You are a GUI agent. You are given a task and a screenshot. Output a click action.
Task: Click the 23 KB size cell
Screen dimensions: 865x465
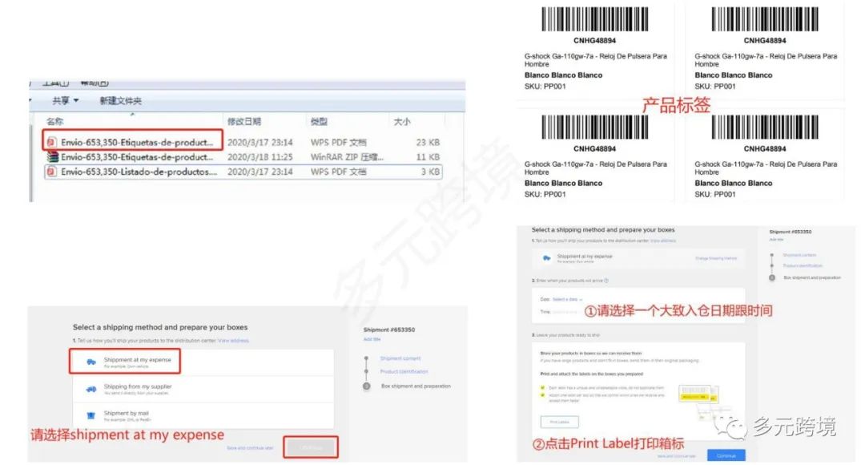pos(428,142)
